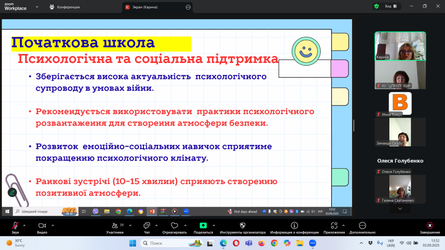The image size is (445, 250).
Task: Click the green Поделиться share screen icon
Action: tap(203, 226)
